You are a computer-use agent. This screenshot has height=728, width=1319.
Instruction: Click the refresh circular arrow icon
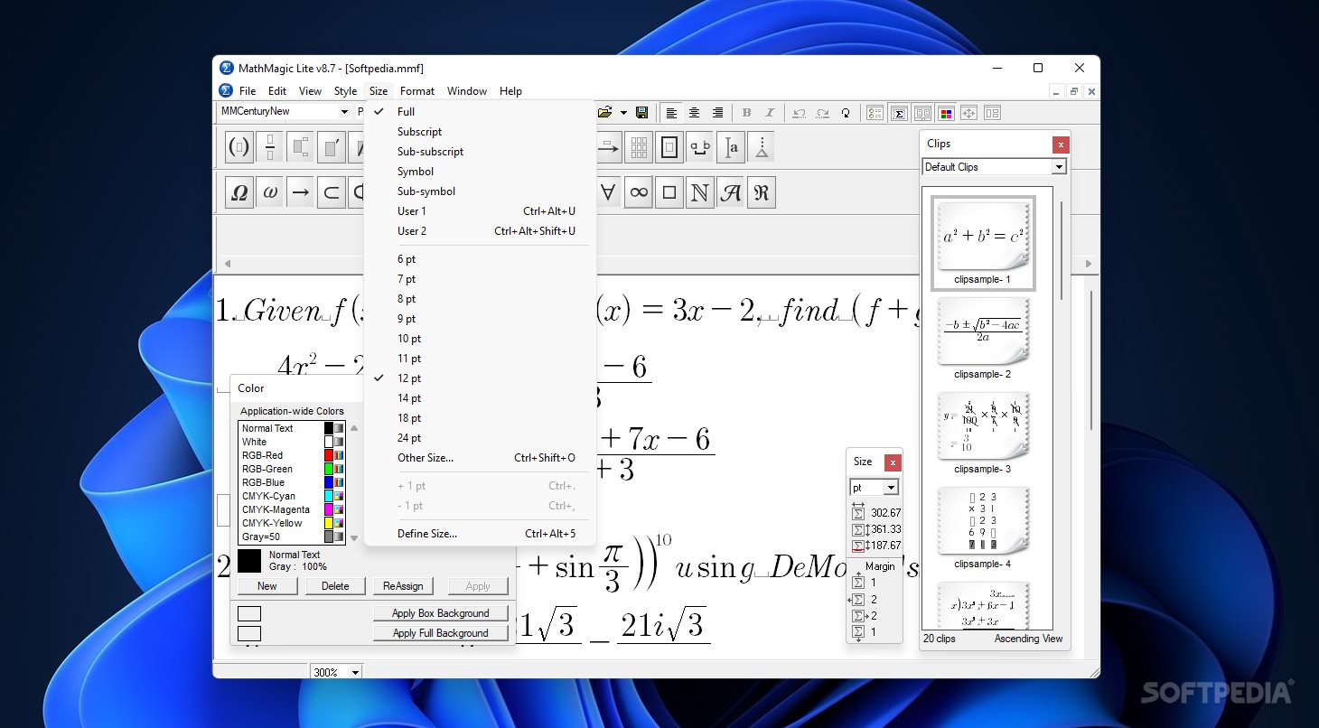coord(846,113)
